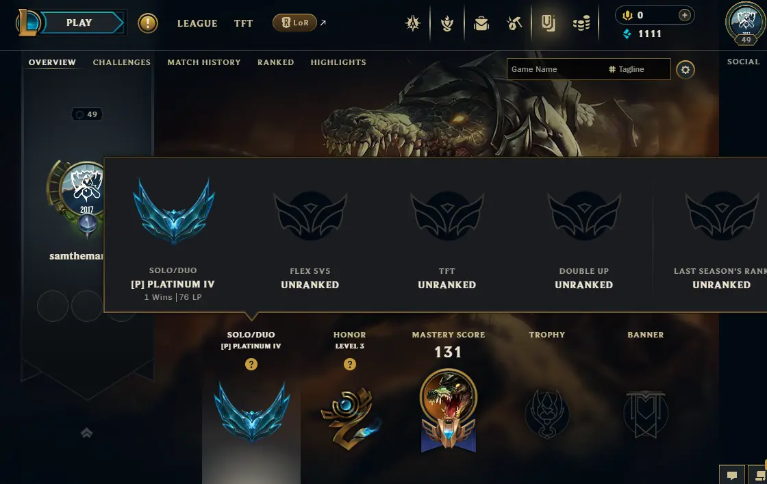
Task: Open the Loot hammer icon
Action: coord(514,23)
